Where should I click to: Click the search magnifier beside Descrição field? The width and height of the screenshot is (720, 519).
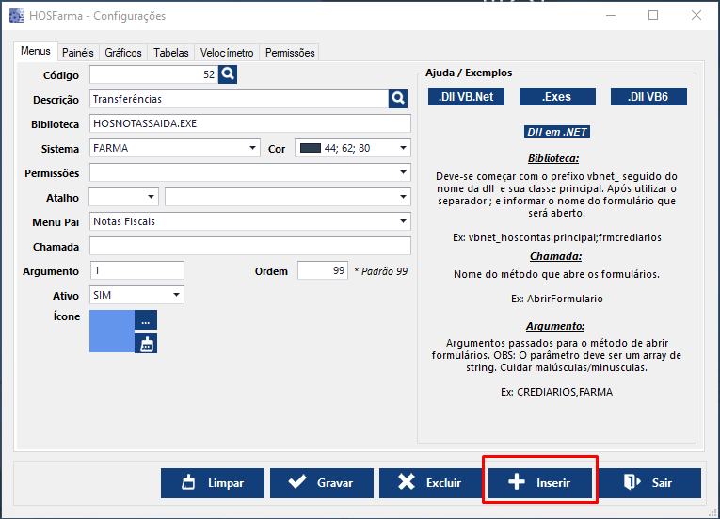[x=399, y=99]
